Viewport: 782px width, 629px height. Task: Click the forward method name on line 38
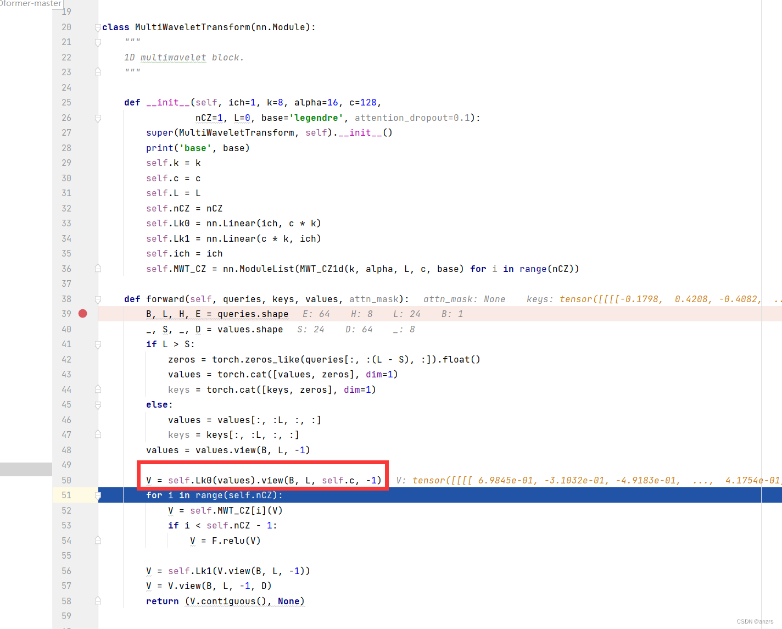click(165, 299)
